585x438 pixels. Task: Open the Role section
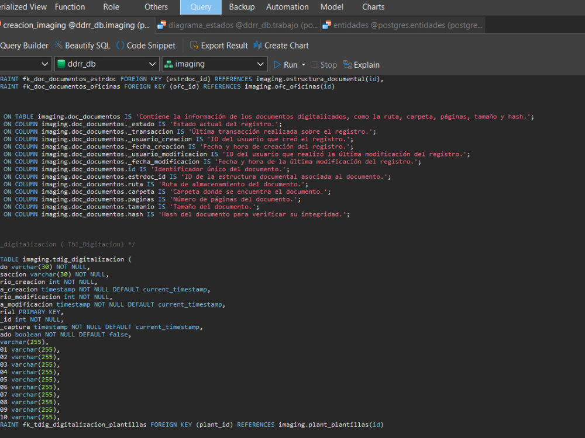click(111, 7)
